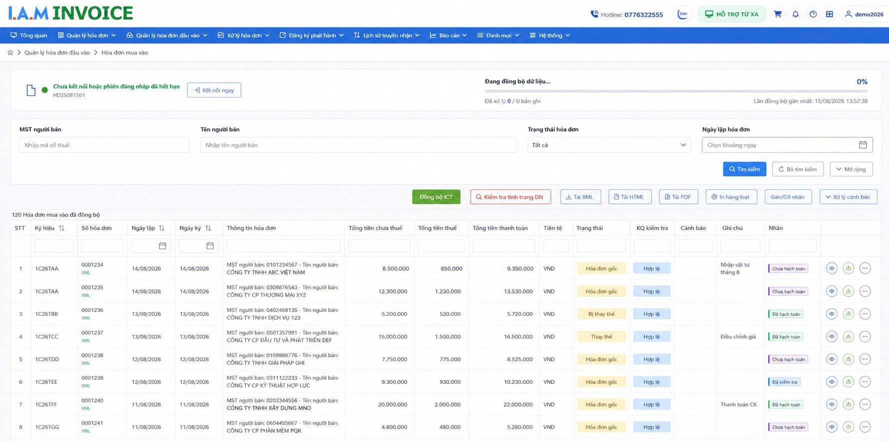Screen dimensions: 889x442
Task: Click the Số hóa đơn column filter box
Action: click(x=102, y=246)
